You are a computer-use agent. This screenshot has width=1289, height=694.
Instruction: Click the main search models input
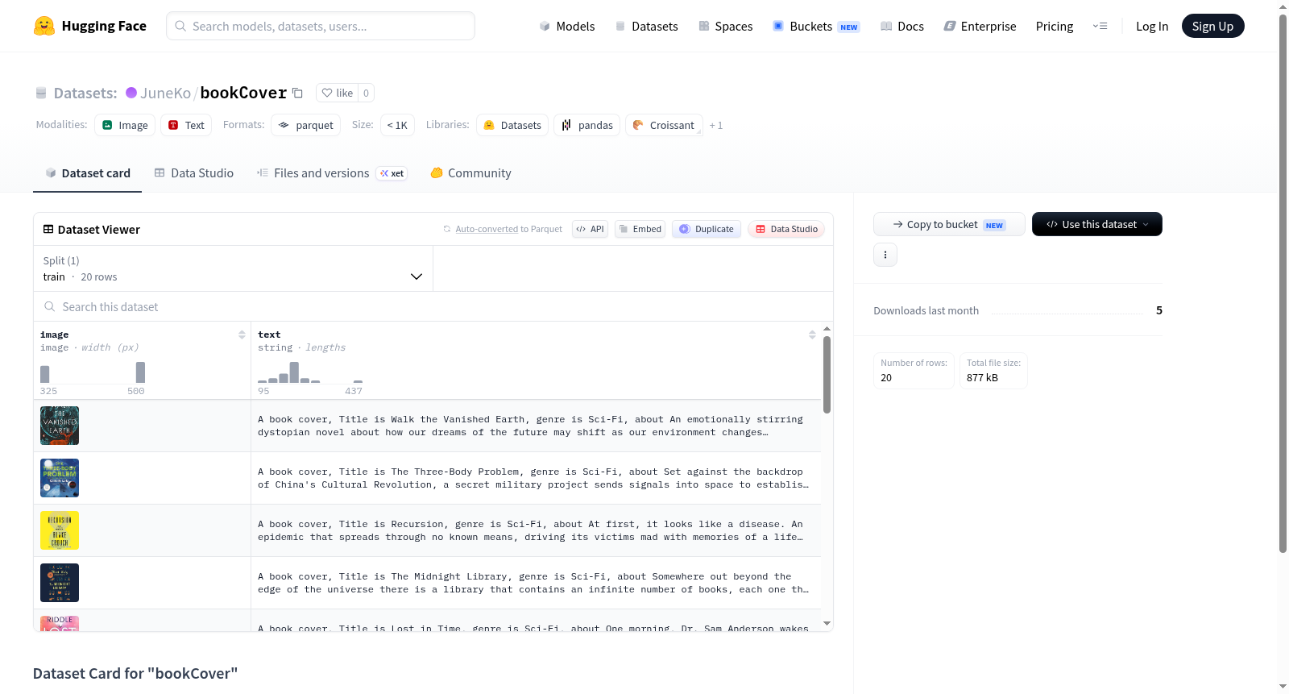(321, 26)
